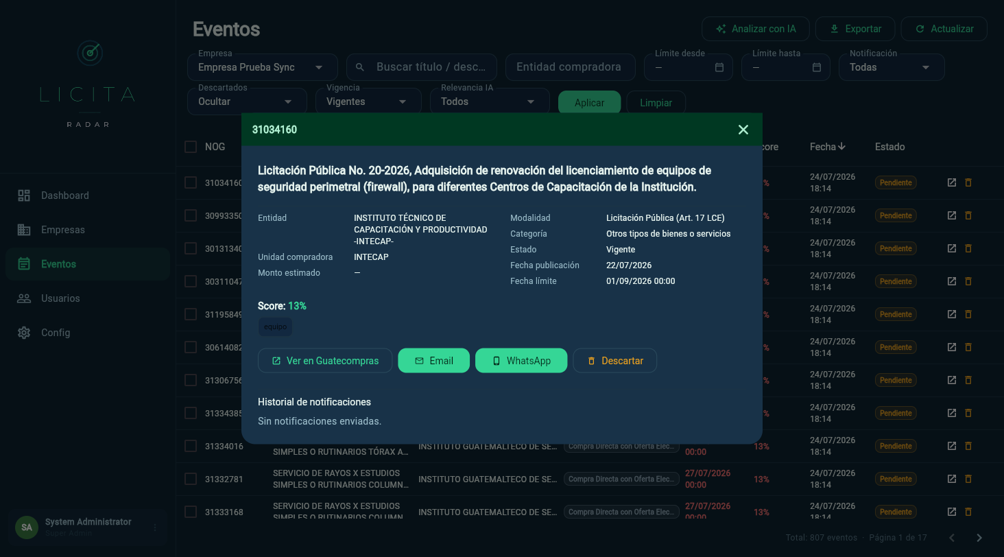Open Ver en Guatecompras link
The height and width of the screenshot is (557, 1004).
pyautogui.click(x=325, y=361)
